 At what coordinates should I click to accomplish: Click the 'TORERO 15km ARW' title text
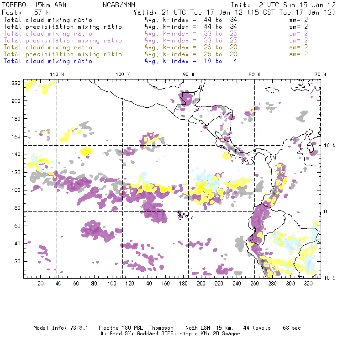34,5
